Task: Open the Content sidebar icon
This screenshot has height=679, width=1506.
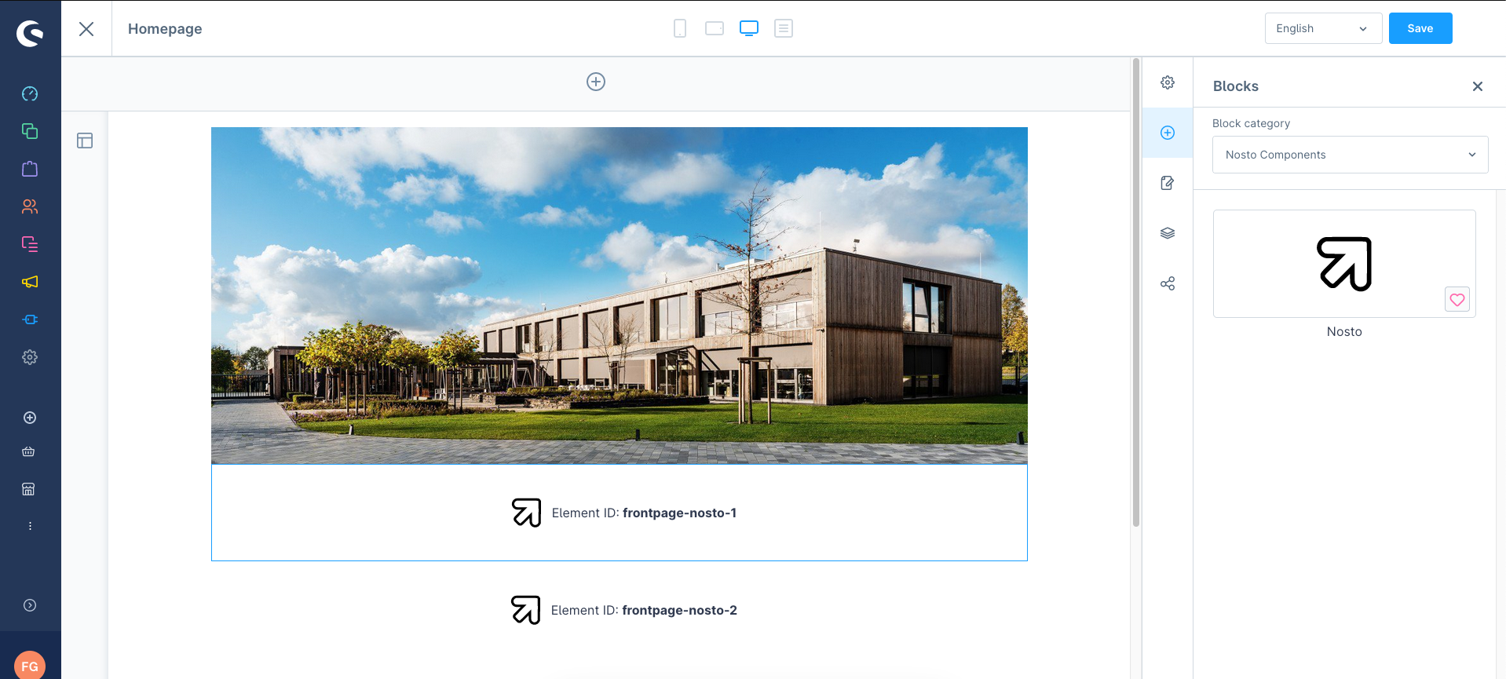Action: (30, 244)
